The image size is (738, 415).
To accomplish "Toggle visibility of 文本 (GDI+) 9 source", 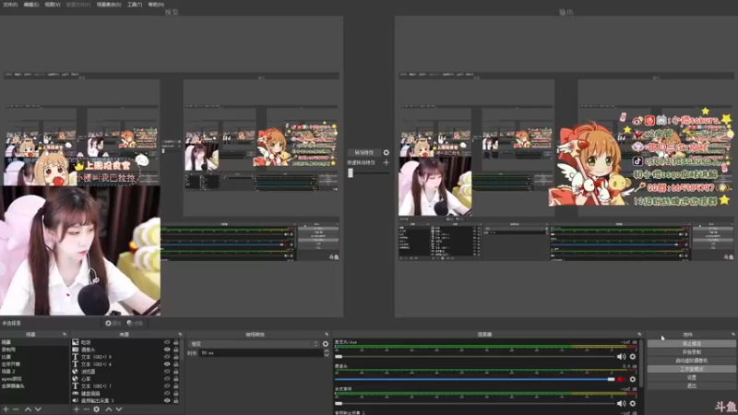I will (x=167, y=357).
